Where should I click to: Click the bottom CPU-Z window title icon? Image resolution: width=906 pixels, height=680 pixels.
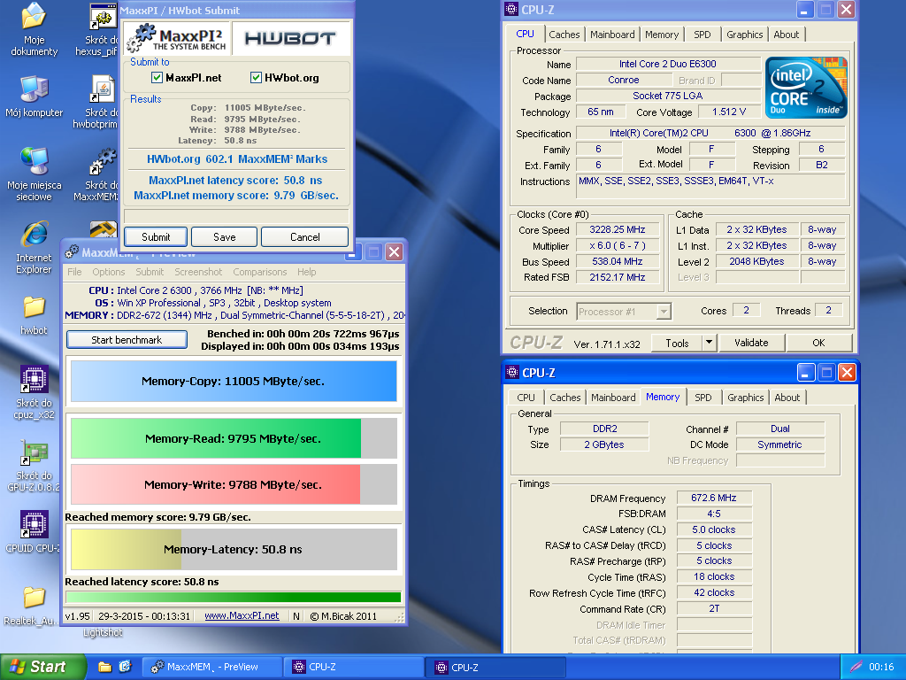pos(512,373)
